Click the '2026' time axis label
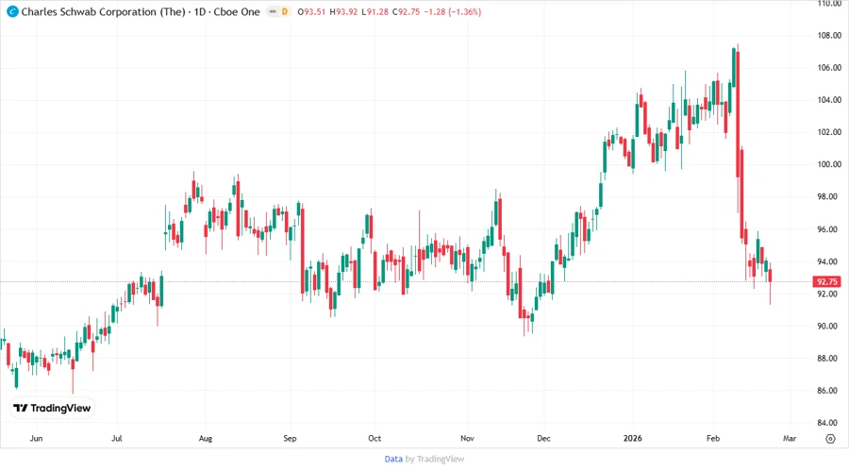Screen dimensions: 849x470 [632, 438]
